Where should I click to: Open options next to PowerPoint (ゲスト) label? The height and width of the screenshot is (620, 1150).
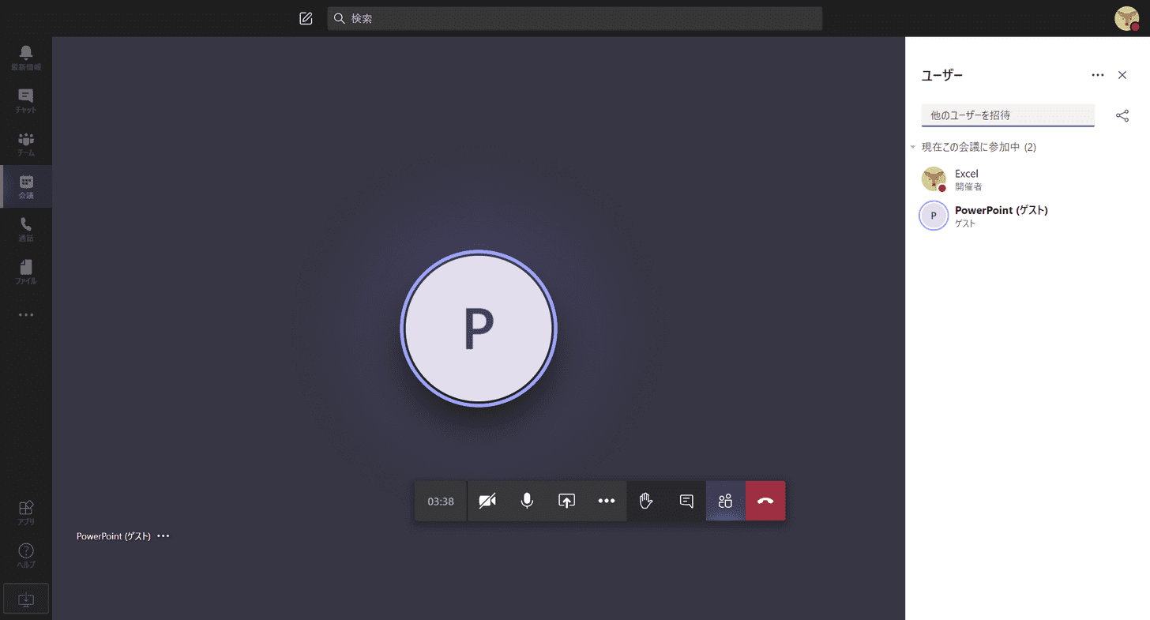point(163,536)
